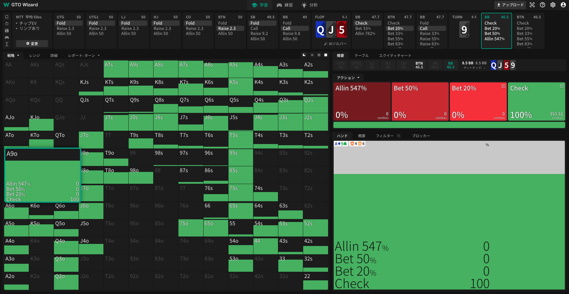Click the gamepad practice icon in sidebar

[7, 37]
